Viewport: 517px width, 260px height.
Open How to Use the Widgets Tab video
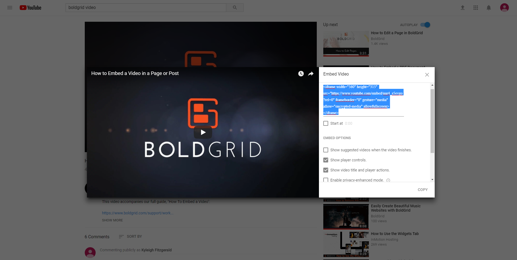tap(395, 234)
